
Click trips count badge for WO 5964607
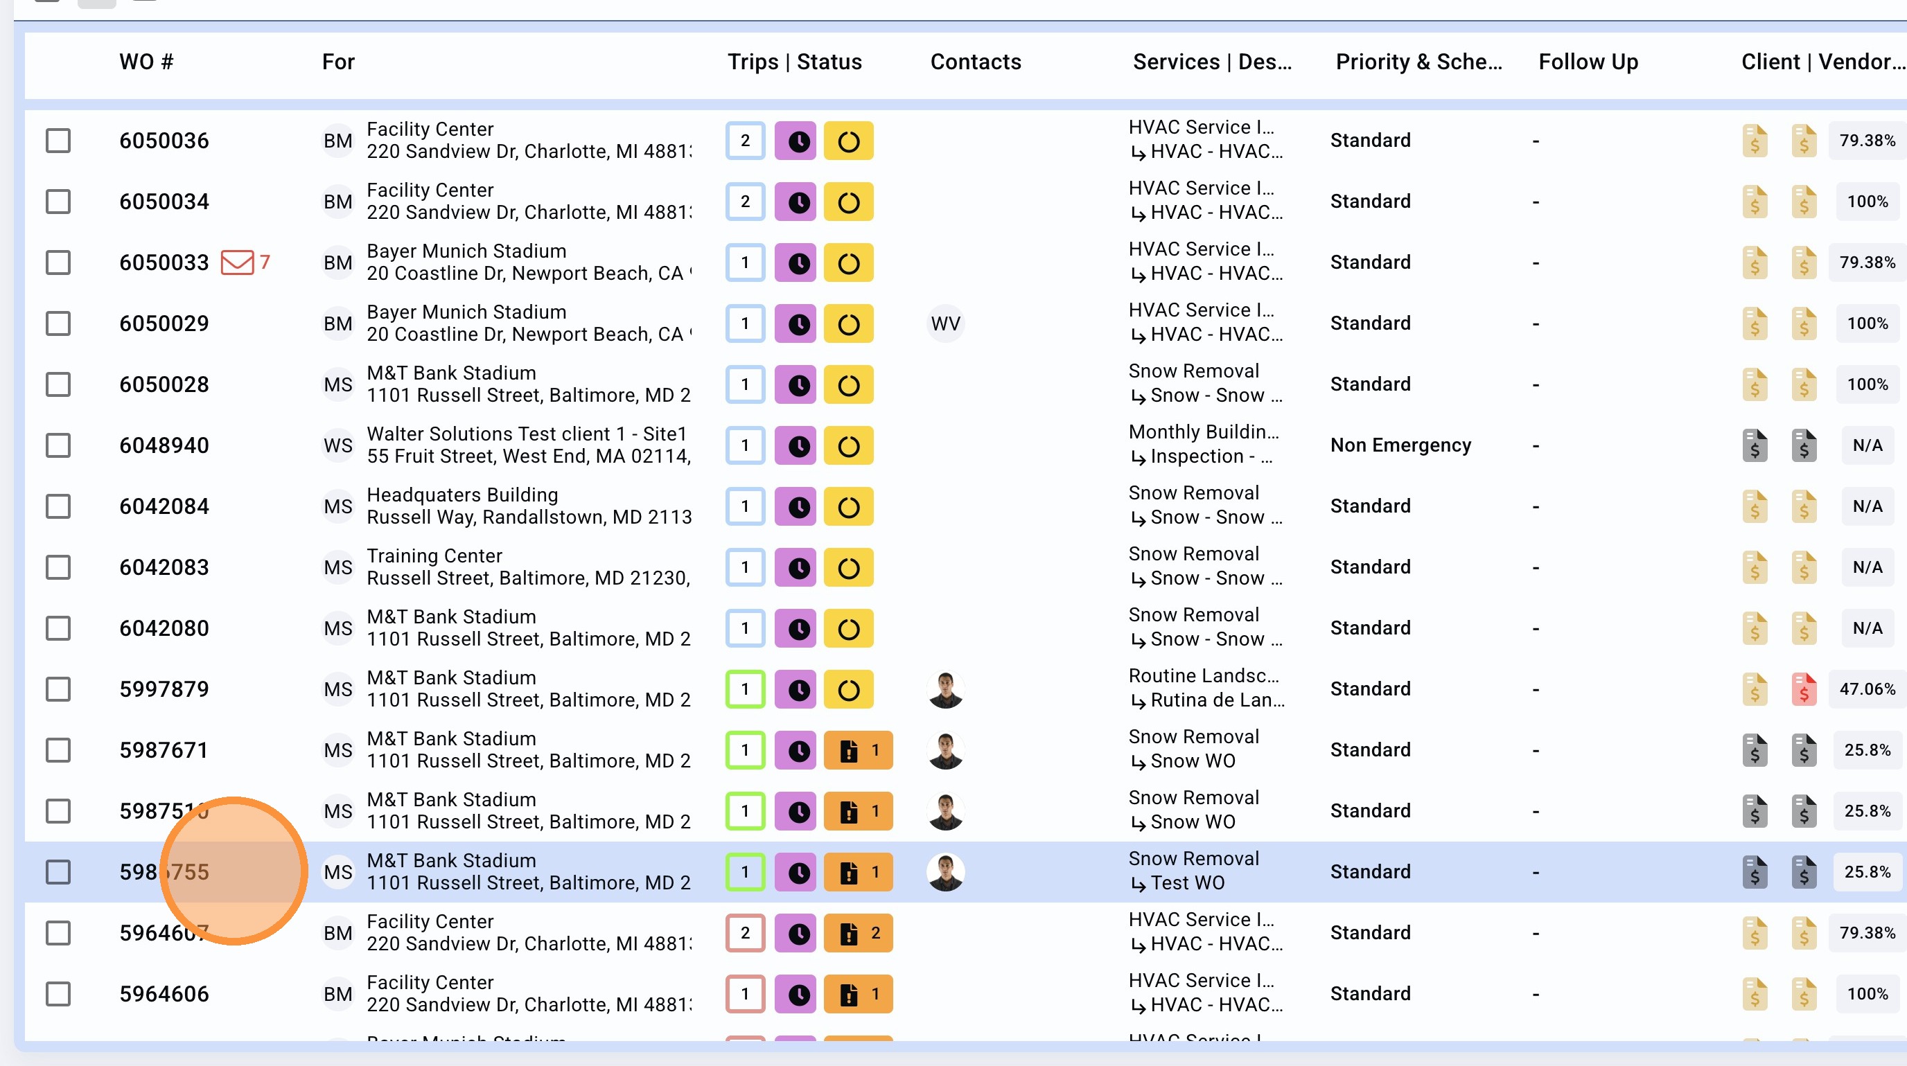745,934
